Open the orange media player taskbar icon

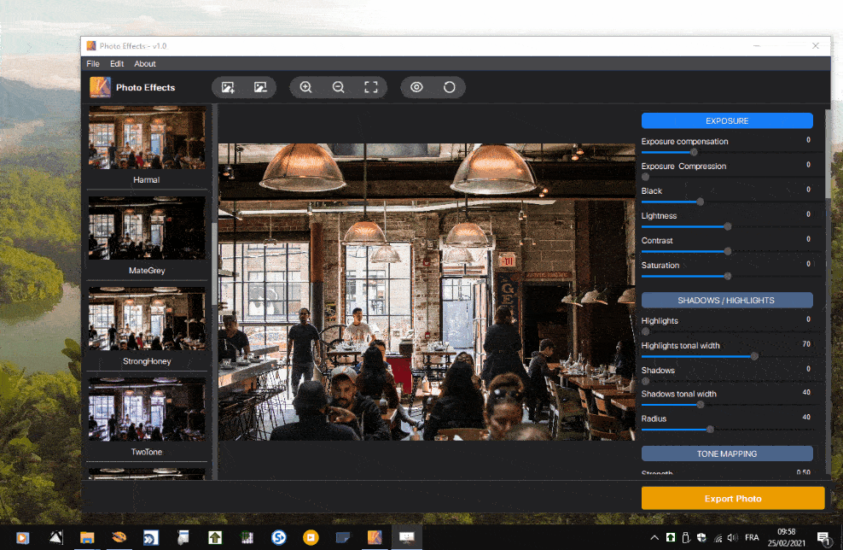point(22,537)
